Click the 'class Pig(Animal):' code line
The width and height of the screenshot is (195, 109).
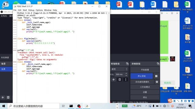coord(27,38)
